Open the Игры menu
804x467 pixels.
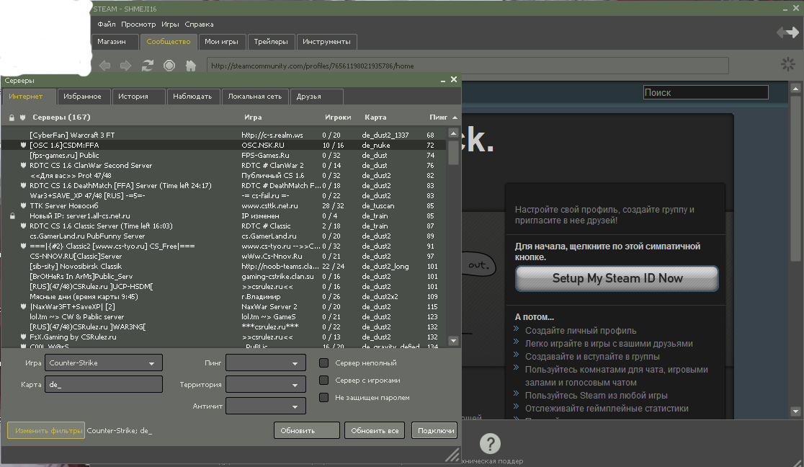tap(170, 24)
